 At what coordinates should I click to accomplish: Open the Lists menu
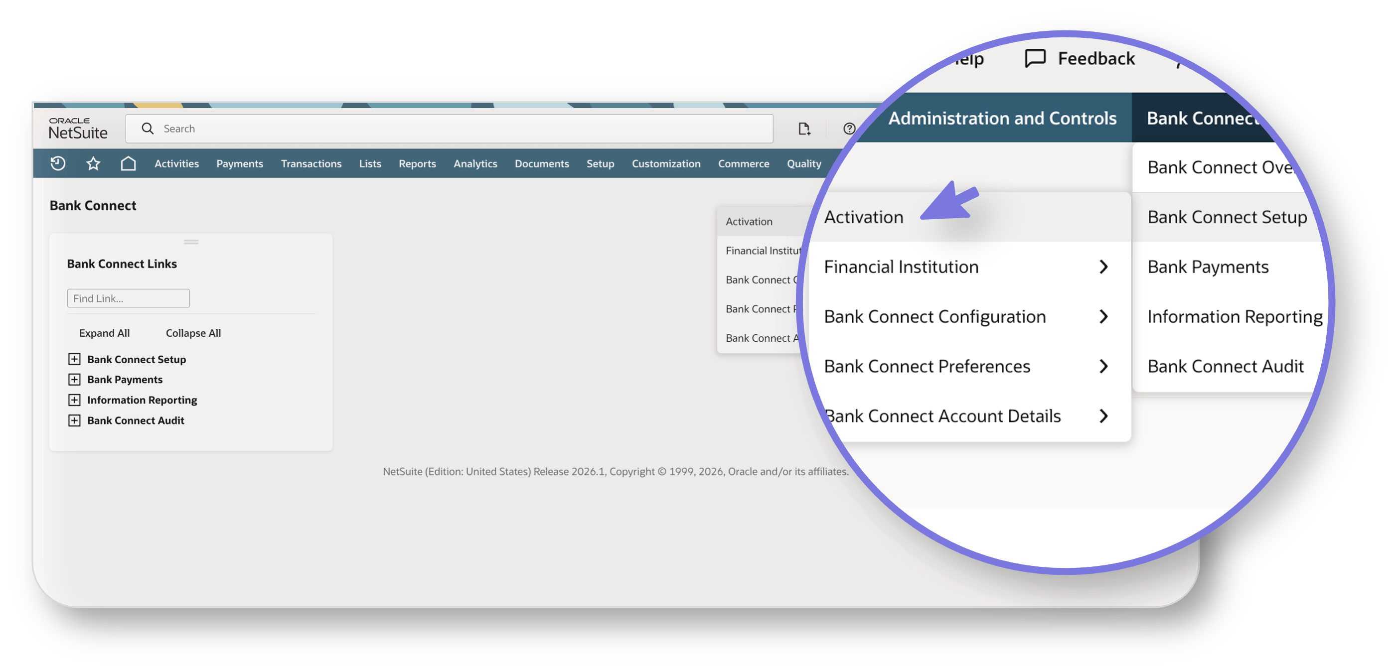click(x=370, y=163)
